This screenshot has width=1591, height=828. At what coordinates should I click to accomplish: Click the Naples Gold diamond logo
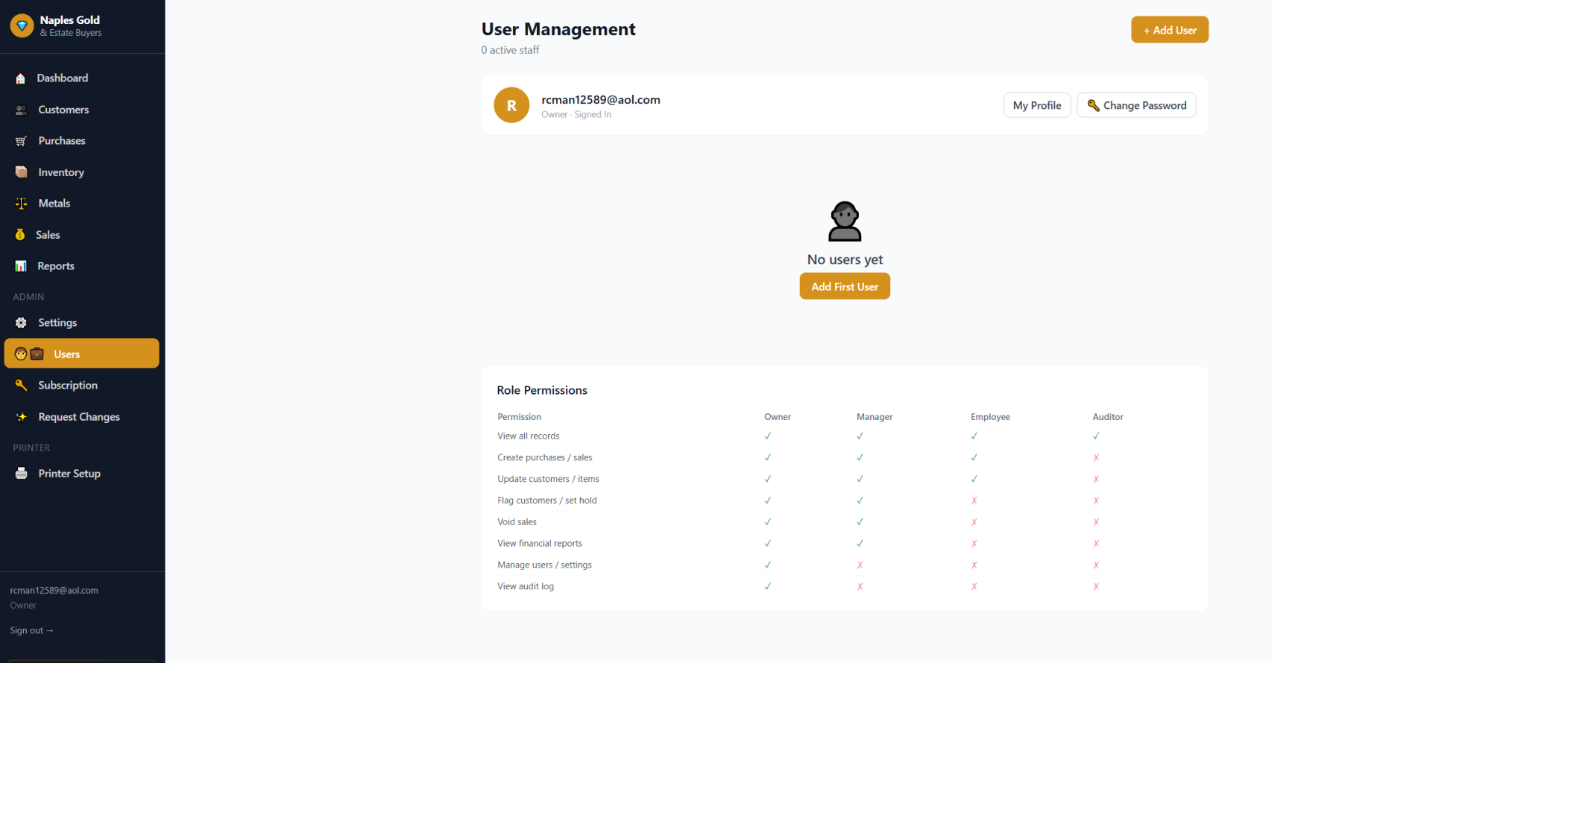click(x=22, y=25)
